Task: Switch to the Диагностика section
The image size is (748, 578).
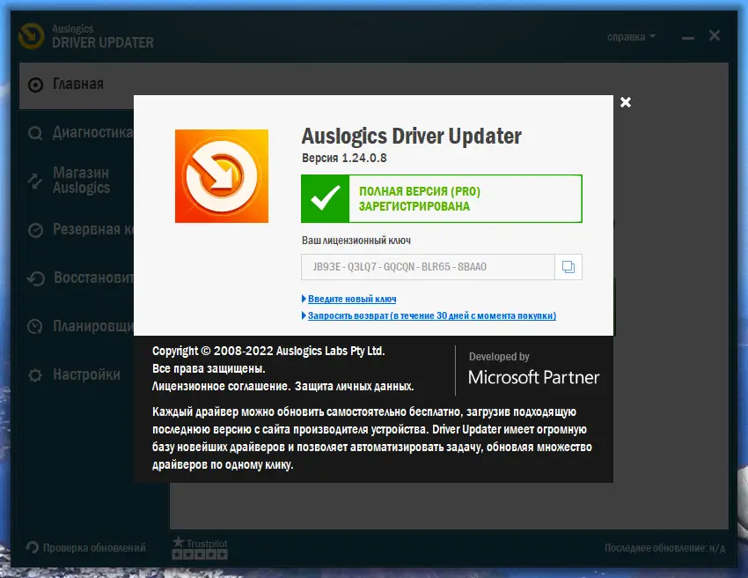Action: pyautogui.click(x=92, y=132)
